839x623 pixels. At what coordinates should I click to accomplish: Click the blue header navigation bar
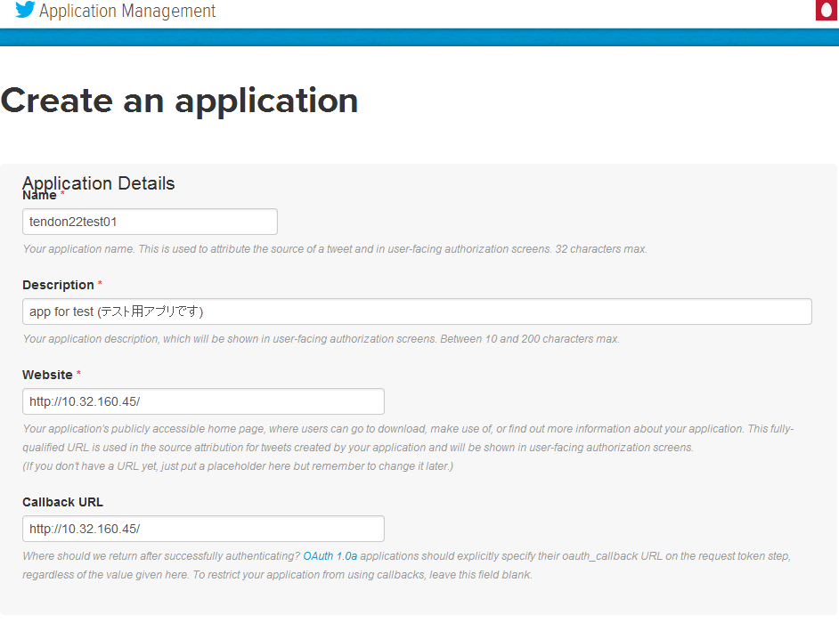tap(419, 37)
